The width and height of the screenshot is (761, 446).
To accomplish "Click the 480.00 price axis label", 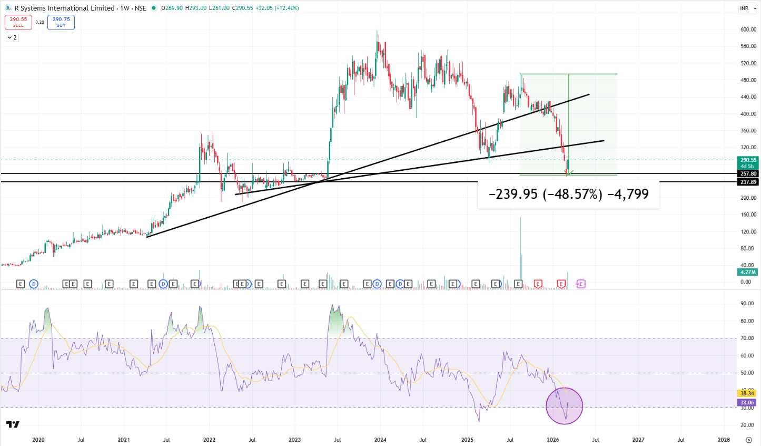I will pos(748,80).
